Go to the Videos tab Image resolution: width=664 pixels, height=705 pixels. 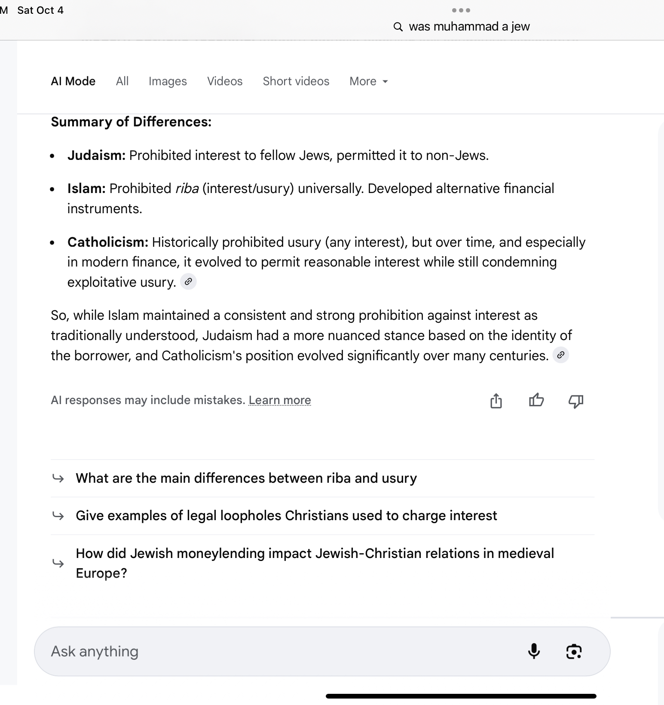225,81
